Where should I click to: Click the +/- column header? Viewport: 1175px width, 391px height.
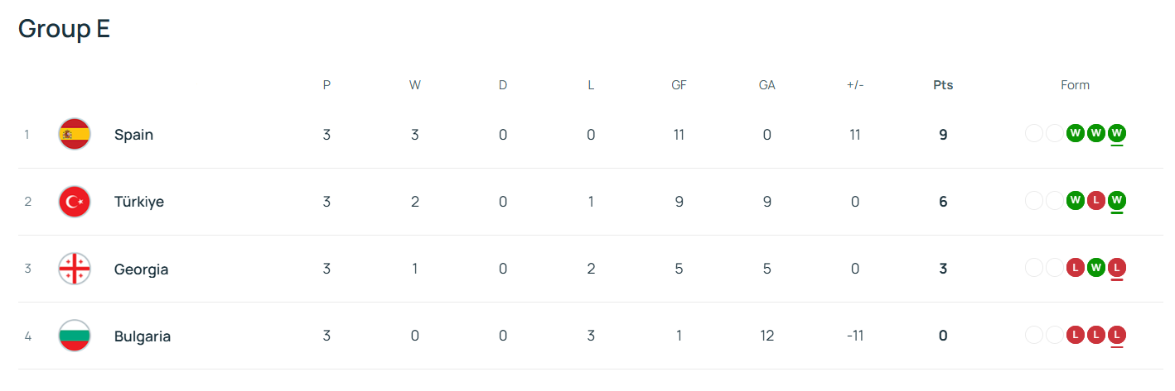click(855, 85)
